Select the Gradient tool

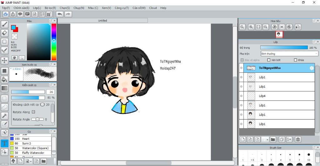click(x=4, y=88)
